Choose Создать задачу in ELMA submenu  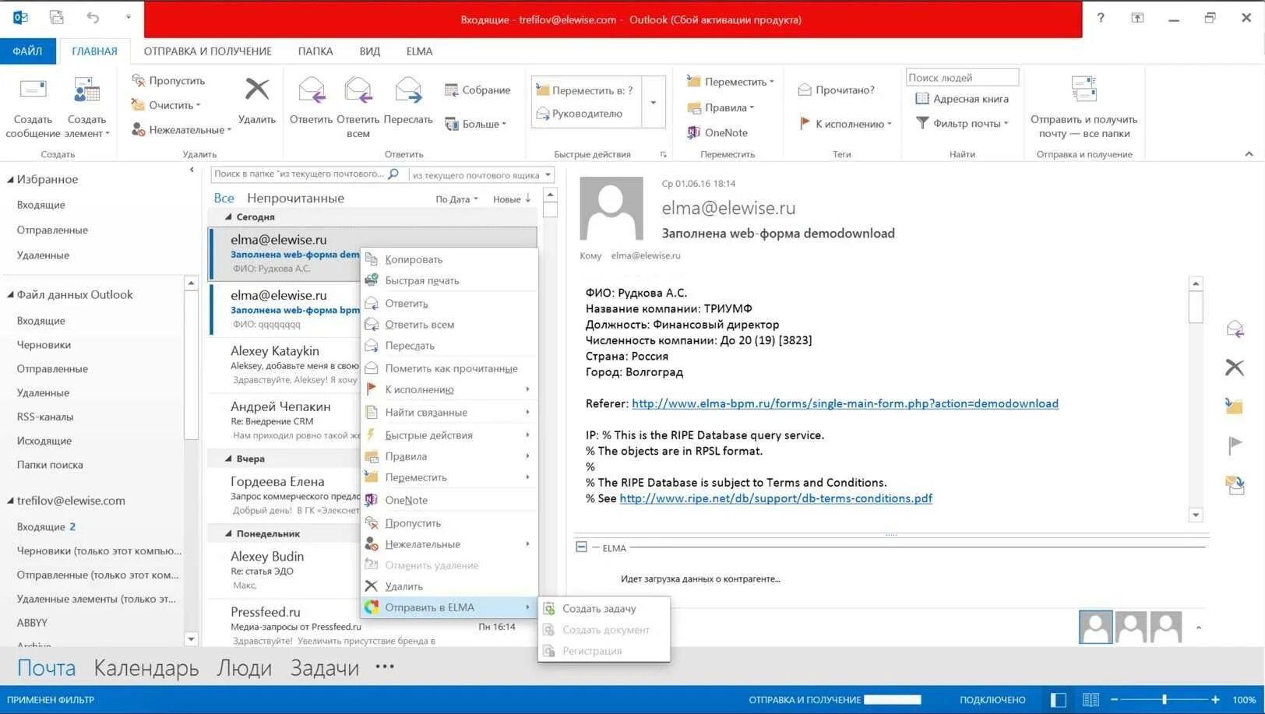point(604,609)
